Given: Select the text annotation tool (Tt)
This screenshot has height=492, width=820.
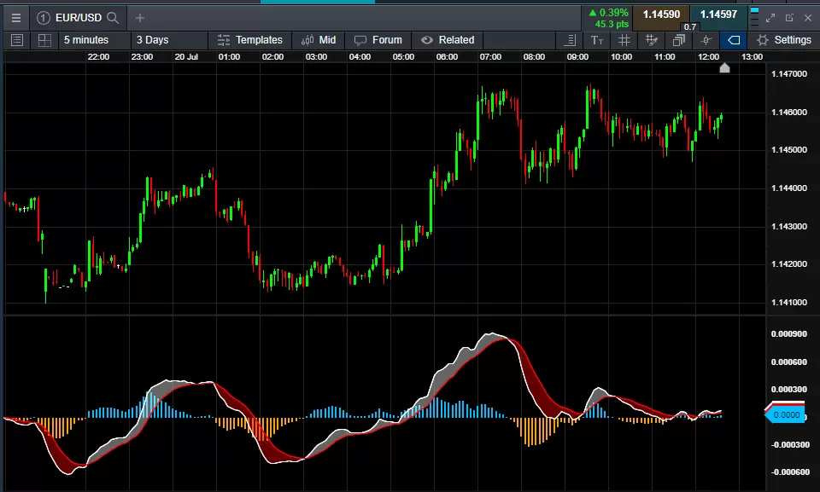Looking at the screenshot, I should (x=597, y=40).
